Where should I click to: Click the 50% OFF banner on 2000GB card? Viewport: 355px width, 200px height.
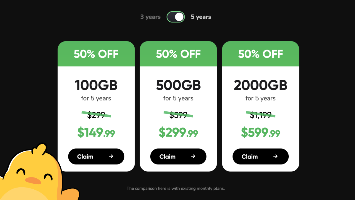pyautogui.click(x=261, y=54)
